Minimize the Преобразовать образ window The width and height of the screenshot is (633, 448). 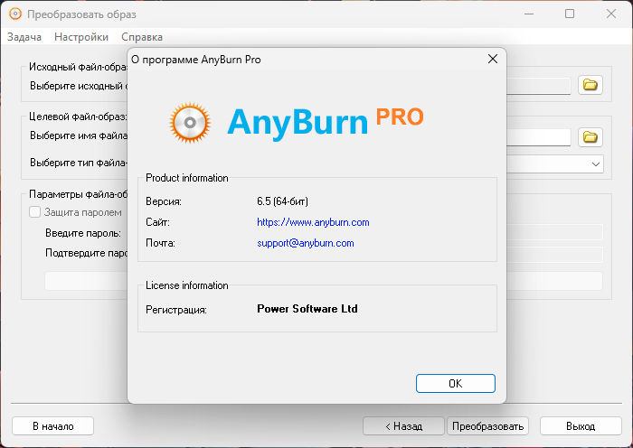tap(529, 14)
